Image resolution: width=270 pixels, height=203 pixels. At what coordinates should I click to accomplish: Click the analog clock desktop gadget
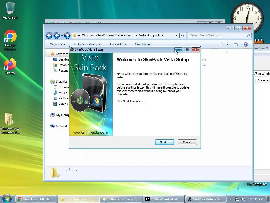click(x=247, y=12)
